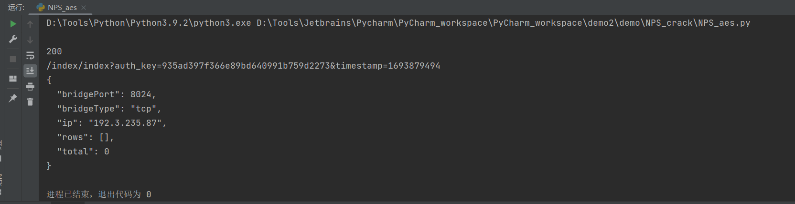The width and height of the screenshot is (795, 204).
Task: Click the "ip": "192.3.235.87" output line
Action: pos(112,123)
